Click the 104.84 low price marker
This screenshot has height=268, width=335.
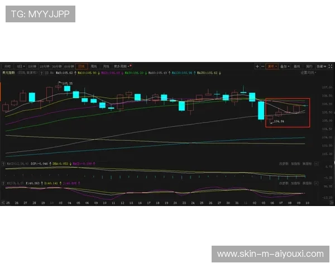point(277,121)
